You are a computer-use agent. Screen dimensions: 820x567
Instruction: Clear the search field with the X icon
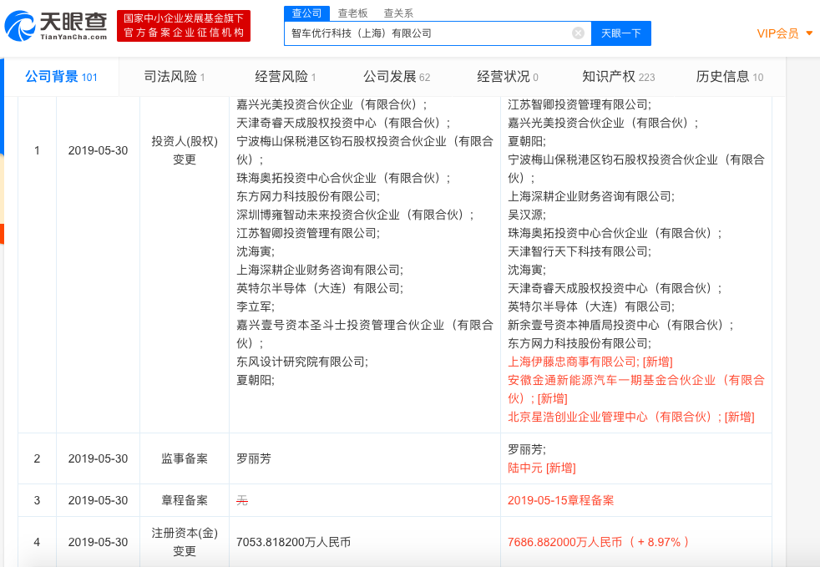(x=578, y=33)
